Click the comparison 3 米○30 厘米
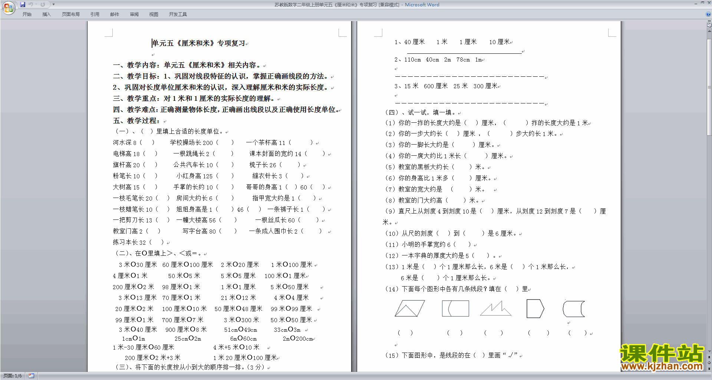 click(x=138, y=265)
